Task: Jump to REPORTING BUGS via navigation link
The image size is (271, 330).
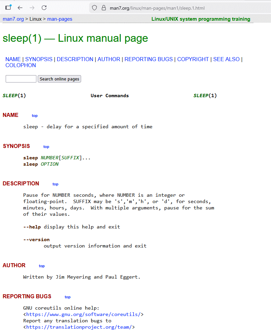Action: [149, 59]
